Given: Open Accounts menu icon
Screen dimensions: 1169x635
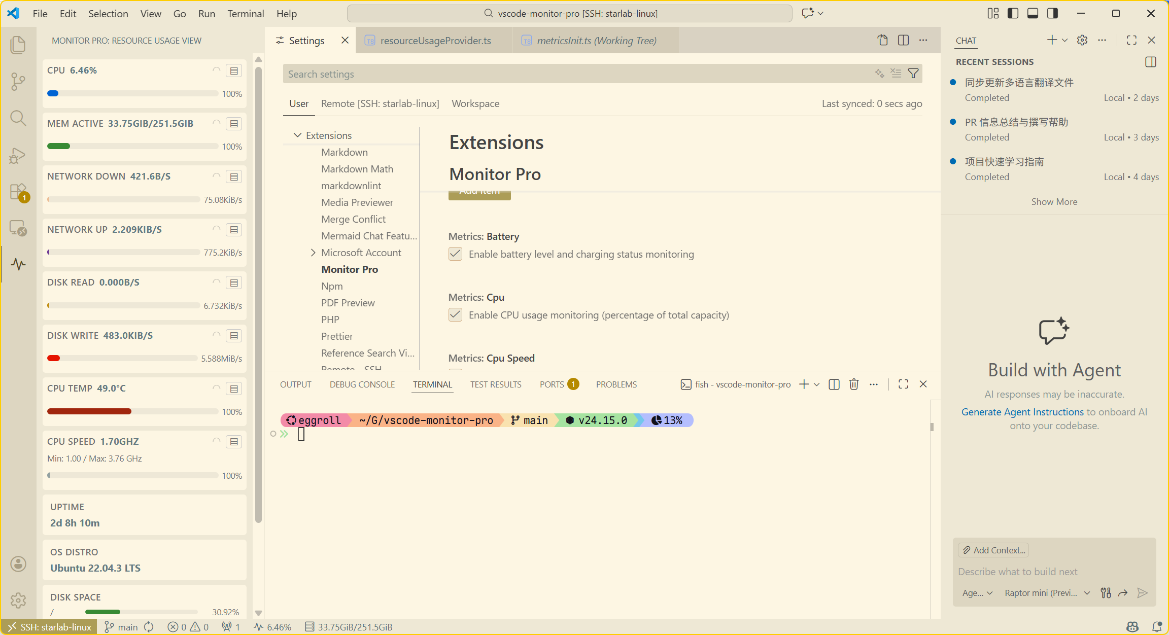Looking at the screenshot, I should click(18, 563).
